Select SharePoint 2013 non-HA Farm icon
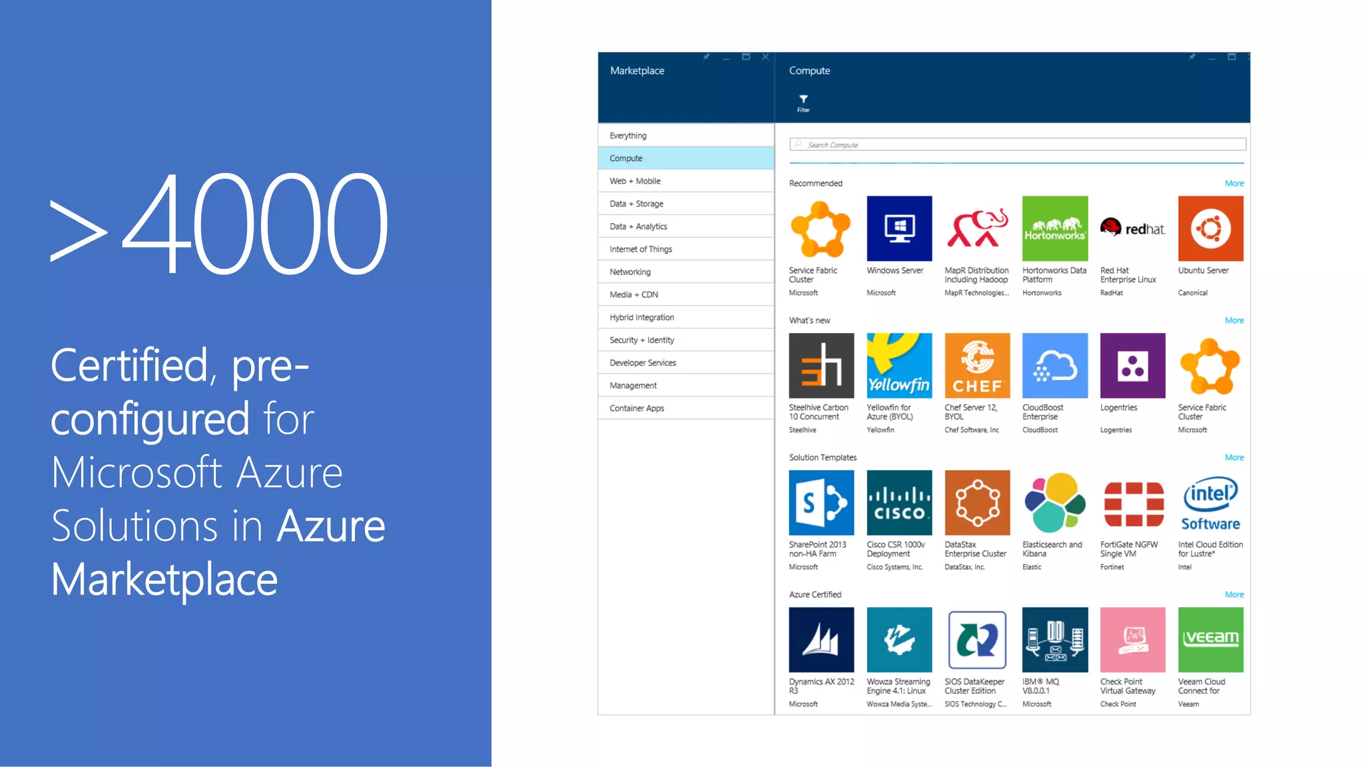This screenshot has width=1364, height=767. tap(821, 503)
